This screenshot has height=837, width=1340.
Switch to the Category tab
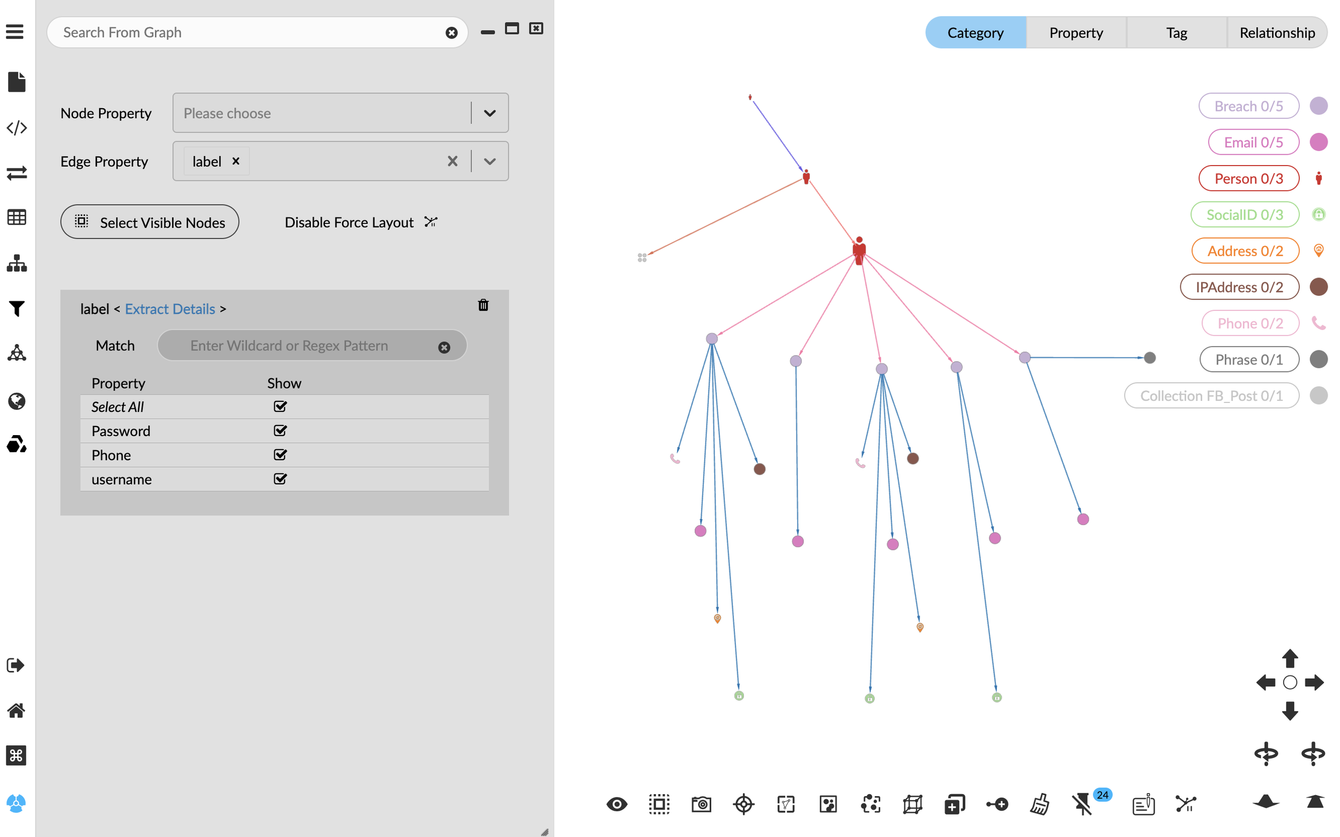[976, 33]
